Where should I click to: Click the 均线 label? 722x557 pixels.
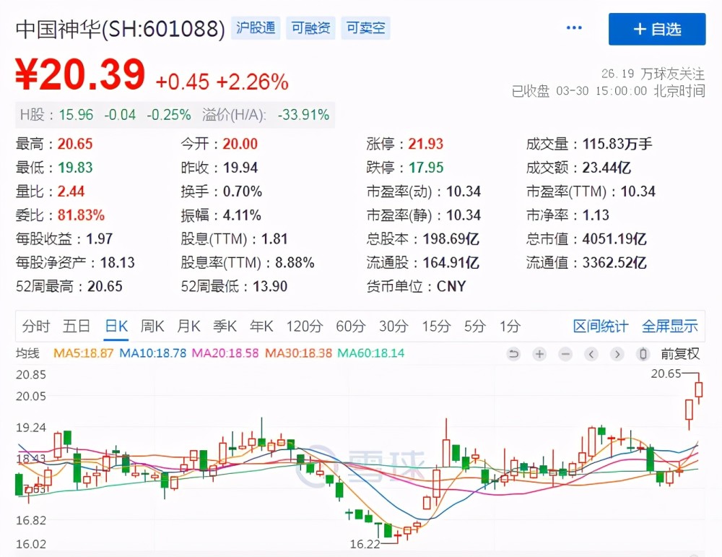coord(27,353)
